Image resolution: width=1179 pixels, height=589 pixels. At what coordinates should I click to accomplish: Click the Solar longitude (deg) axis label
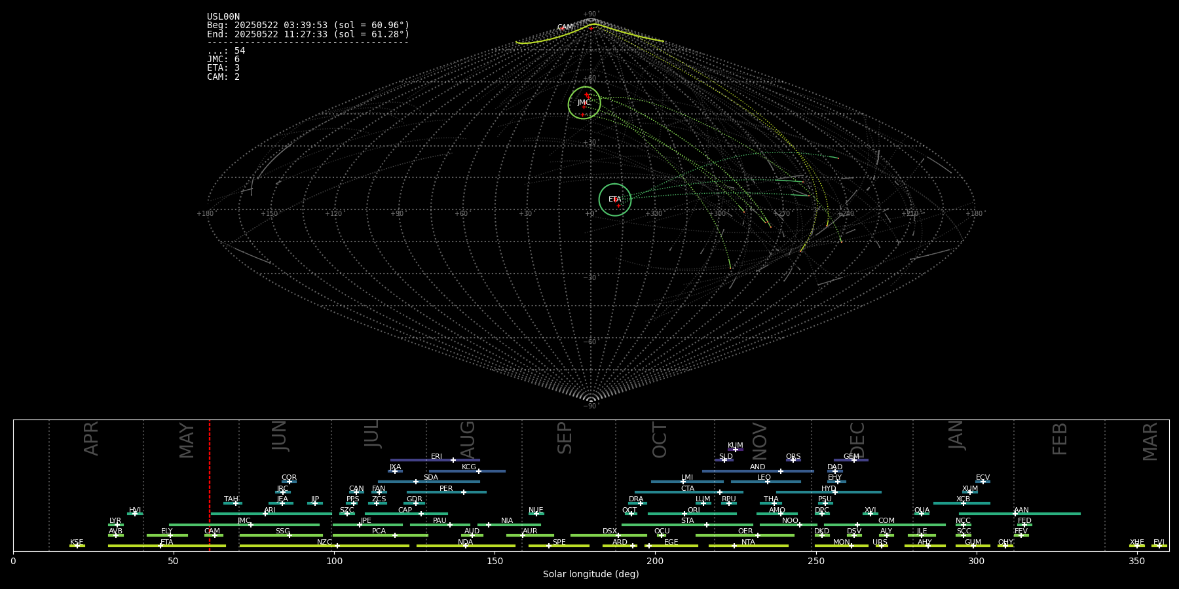(591, 575)
